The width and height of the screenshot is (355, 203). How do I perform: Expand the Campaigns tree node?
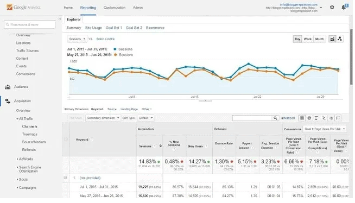17,188
